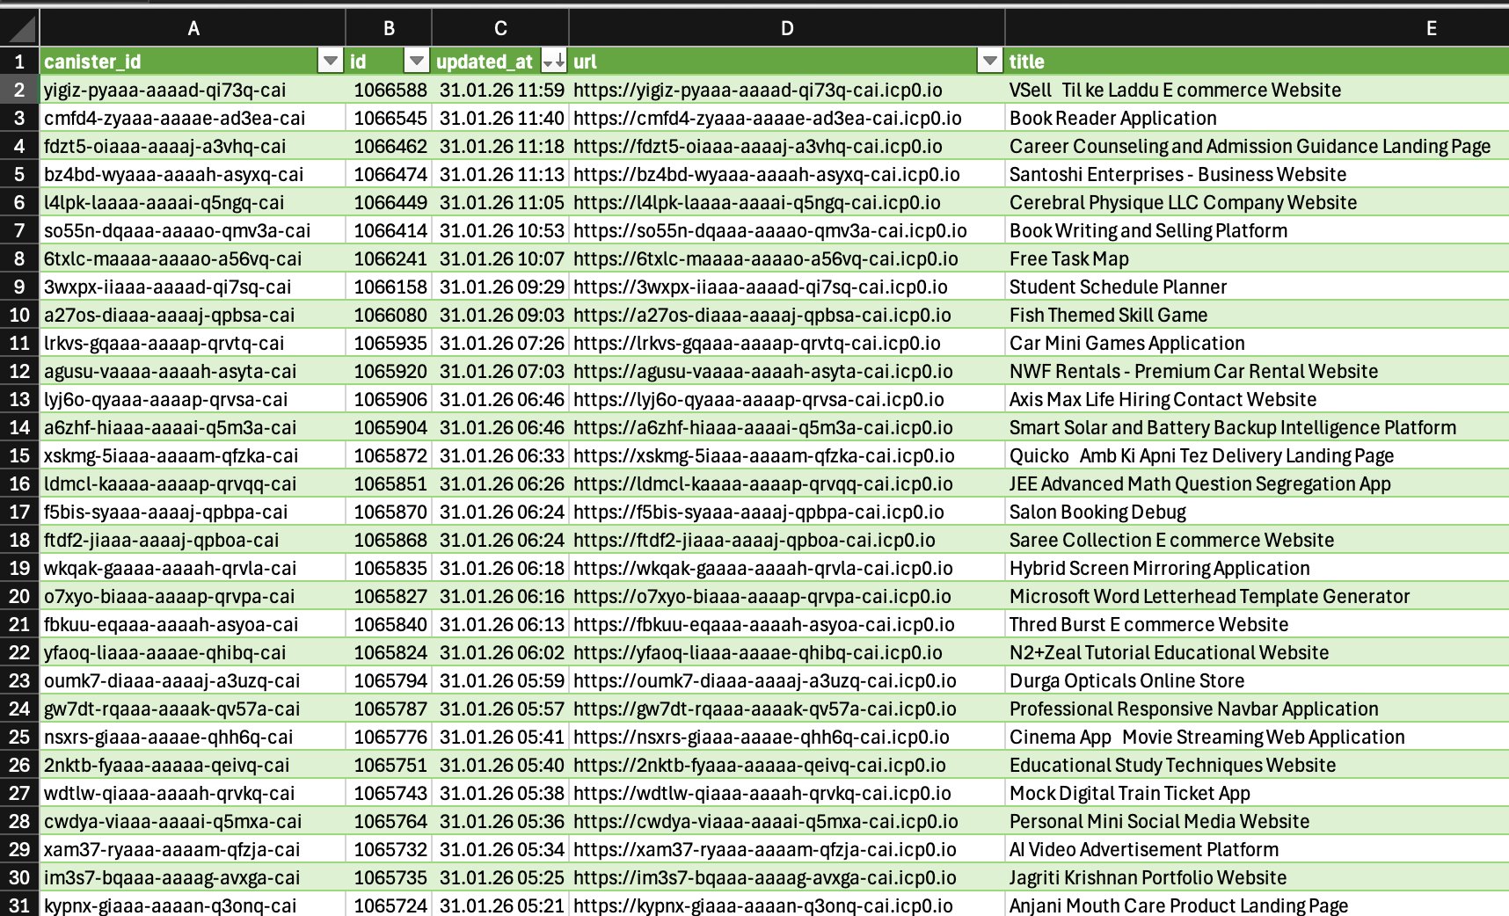
Task: Click url cell 'https://a27os-diaaa-aaaaj-qpbsa-cai.icp0.io'
Action: tap(787, 315)
